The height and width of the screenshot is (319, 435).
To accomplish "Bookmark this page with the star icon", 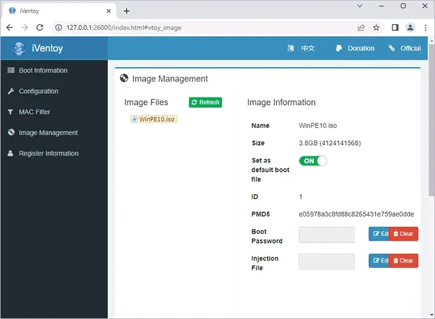I will click(x=376, y=28).
